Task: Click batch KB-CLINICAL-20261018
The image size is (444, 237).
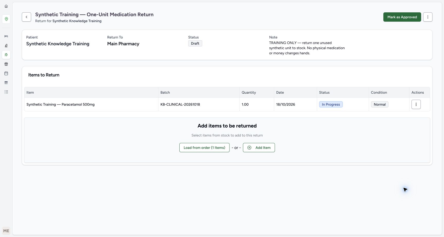Action: [180, 104]
